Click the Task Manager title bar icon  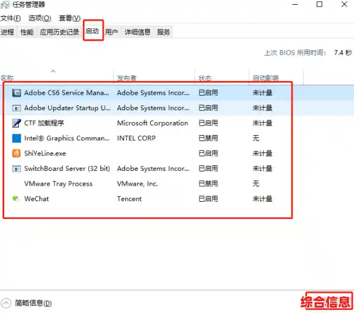coord(5,5)
